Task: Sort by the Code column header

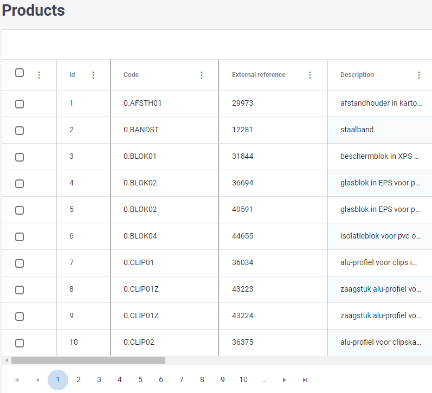Action: click(132, 75)
